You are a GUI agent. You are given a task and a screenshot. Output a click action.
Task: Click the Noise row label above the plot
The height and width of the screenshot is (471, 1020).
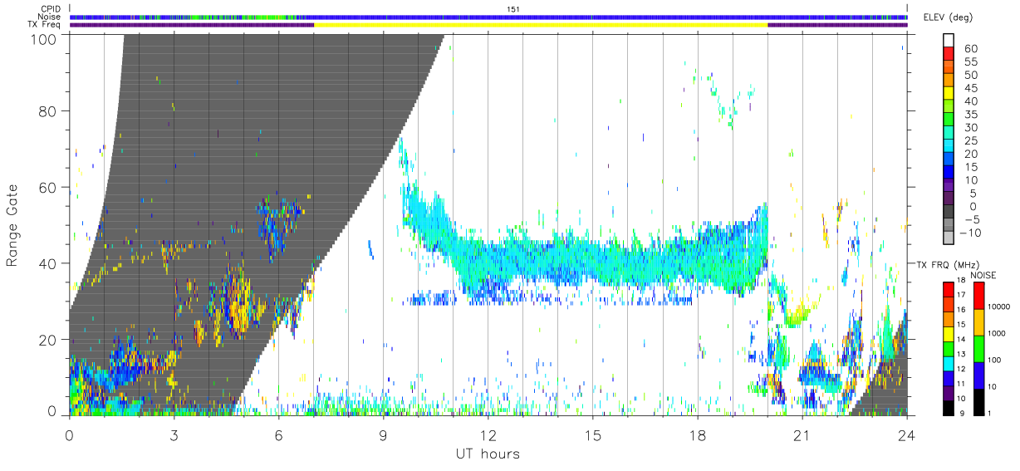(x=51, y=17)
